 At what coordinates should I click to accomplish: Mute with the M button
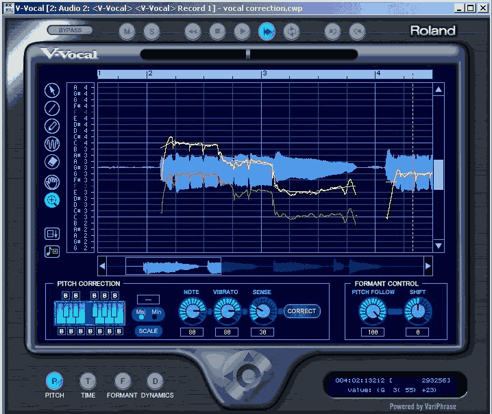pos(127,32)
